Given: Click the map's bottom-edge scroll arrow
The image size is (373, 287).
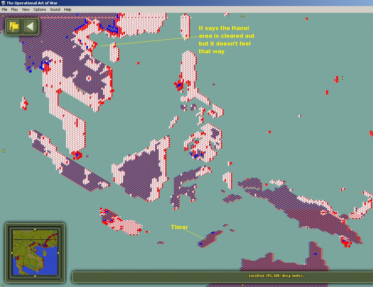Looking at the screenshot, I should point(242,285).
